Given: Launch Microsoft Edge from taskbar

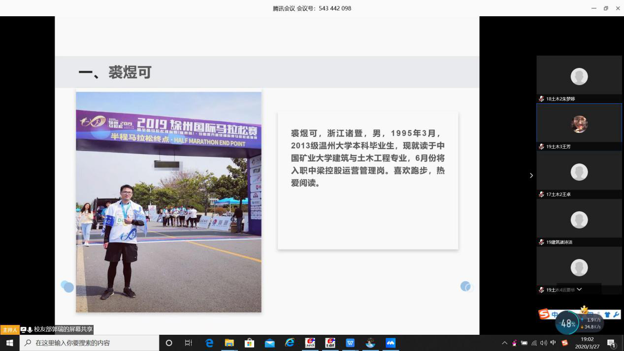Looking at the screenshot, I should [209, 343].
